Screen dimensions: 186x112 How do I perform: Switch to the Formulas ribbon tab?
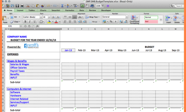click(70, 10)
